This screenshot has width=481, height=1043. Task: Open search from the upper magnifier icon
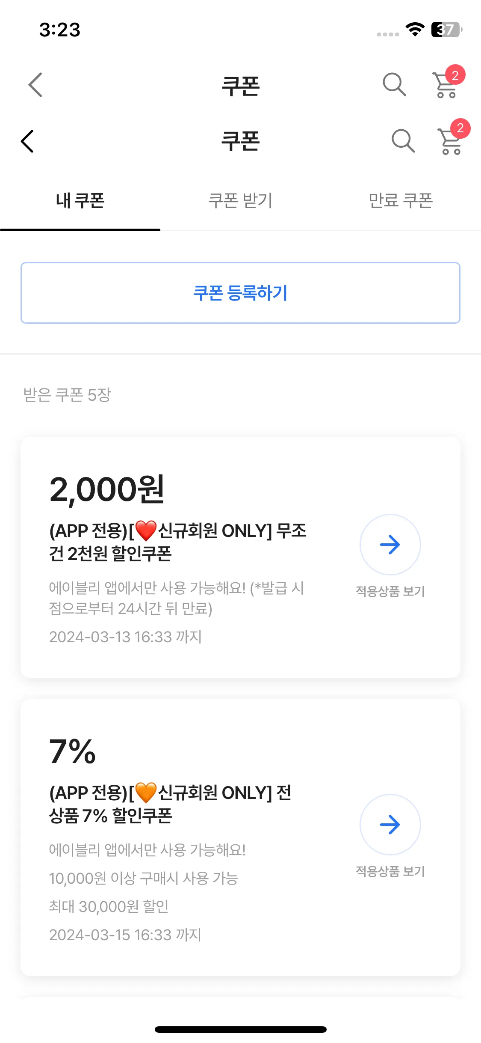coord(394,84)
